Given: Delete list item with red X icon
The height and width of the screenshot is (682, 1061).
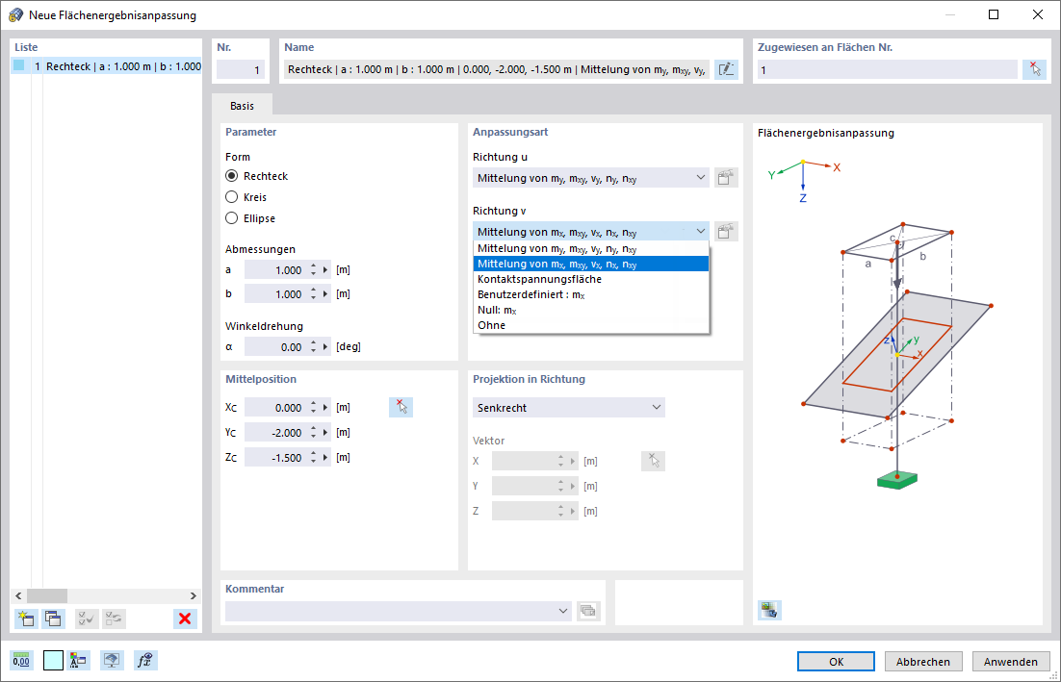Looking at the screenshot, I should pyautogui.click(x=185, y=619).
